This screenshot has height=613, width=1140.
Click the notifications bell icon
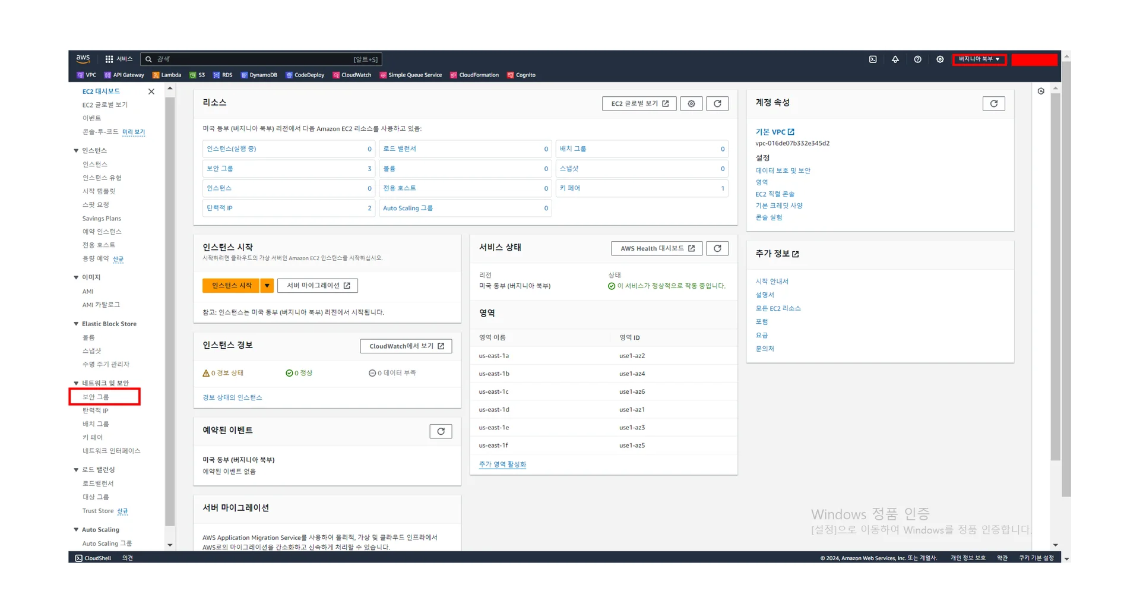pyautogui.click(x=895, y=59)
